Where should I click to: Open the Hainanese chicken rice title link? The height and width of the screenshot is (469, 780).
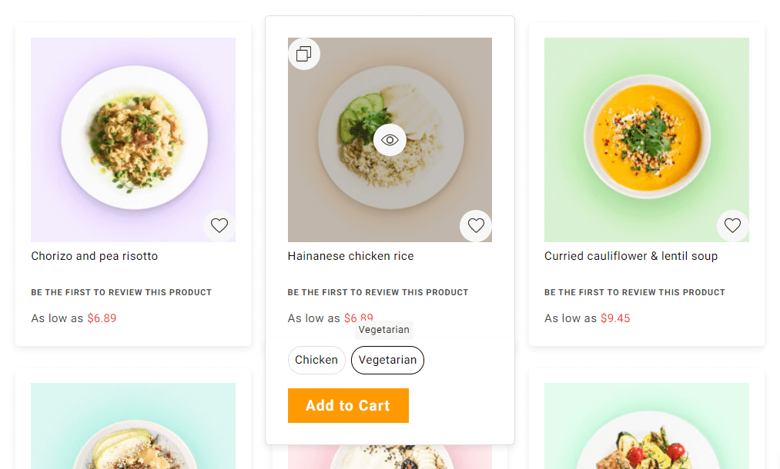[x=350, y=256]
